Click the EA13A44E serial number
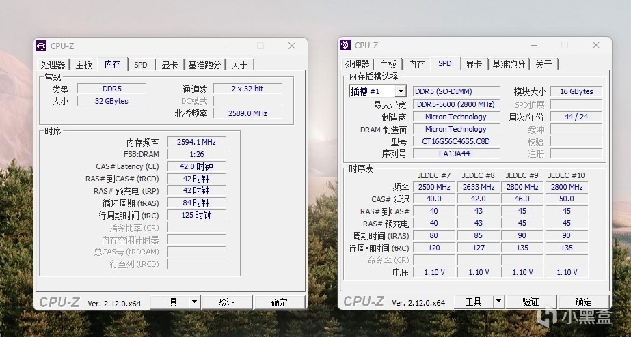 point(457,153)
